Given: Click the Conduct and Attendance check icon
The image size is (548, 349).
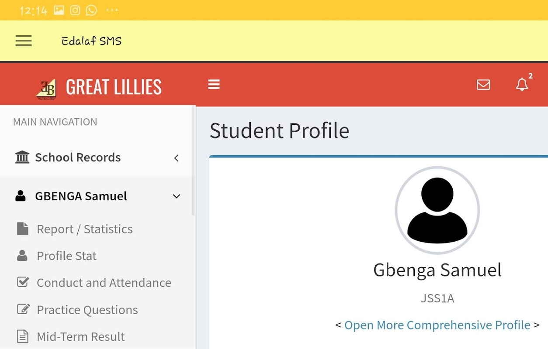Looking at the screenshot, I should click(23, 282).
